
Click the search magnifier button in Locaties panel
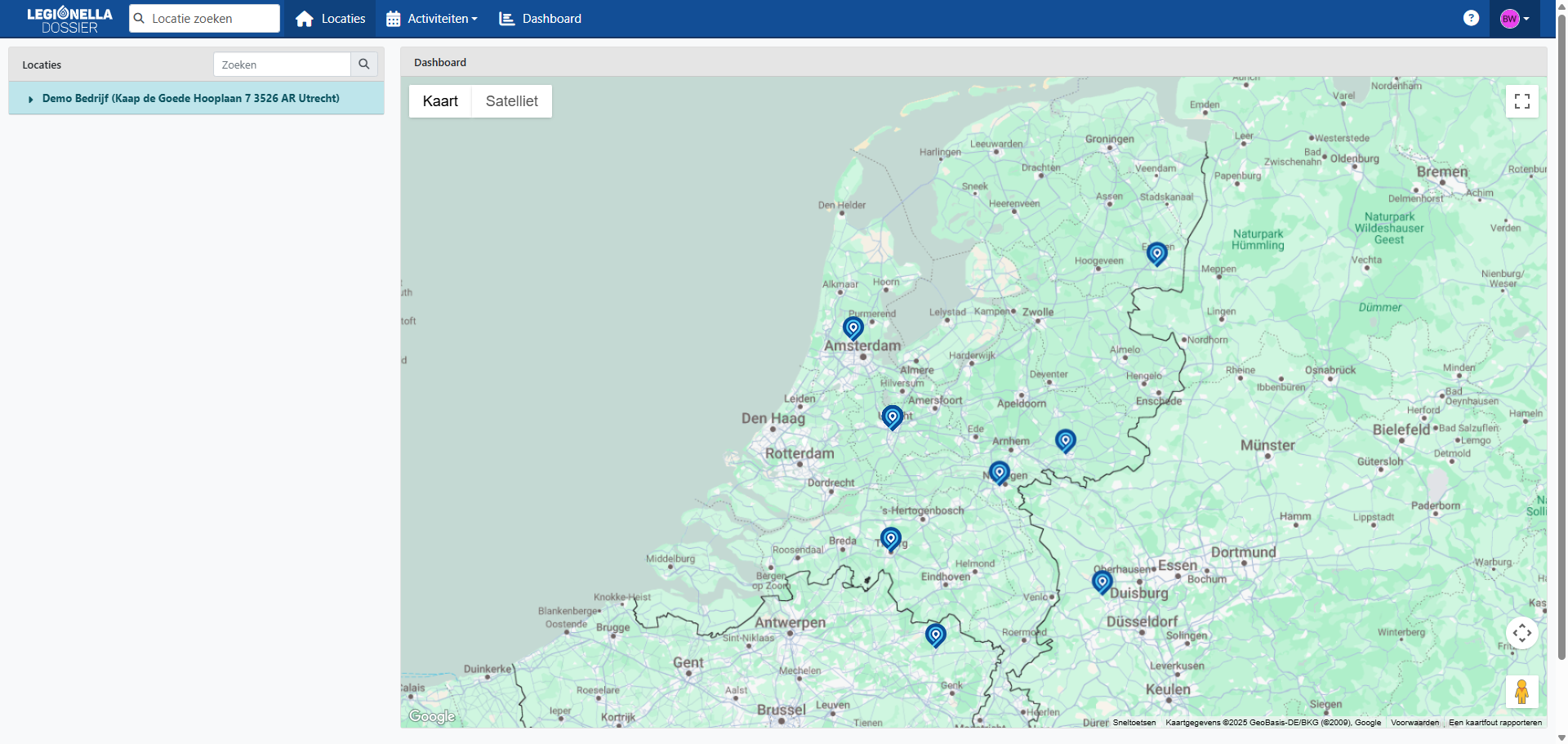[x=364, y=65]
